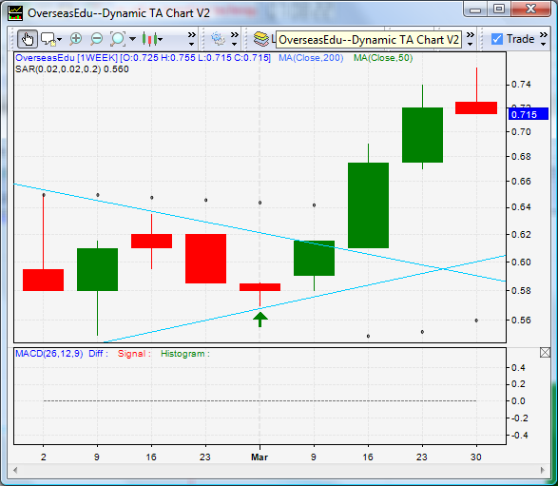Viewport: 558px width, 486px height.
Task: Click the OverseasEdu [1WEEK] OHLC label
Action: click(x=143, y=58)
